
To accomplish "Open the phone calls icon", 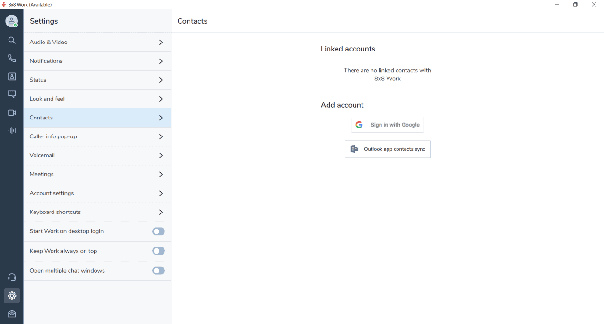I will click(x=12, y=59).
